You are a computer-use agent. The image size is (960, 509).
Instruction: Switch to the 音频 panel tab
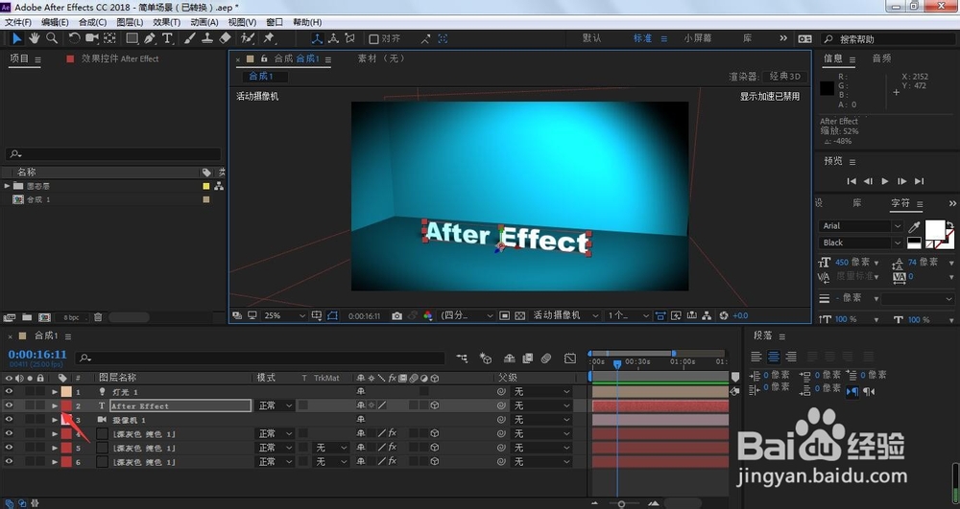881,58
